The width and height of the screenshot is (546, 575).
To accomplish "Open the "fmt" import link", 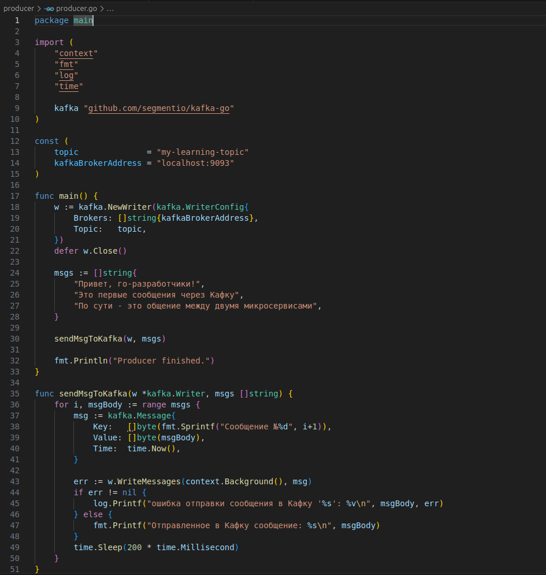I will [66, 64].
